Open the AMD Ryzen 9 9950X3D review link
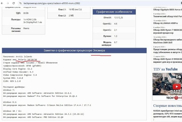The height and width of the screenshot is (122, 182). (x=168, y=60)
